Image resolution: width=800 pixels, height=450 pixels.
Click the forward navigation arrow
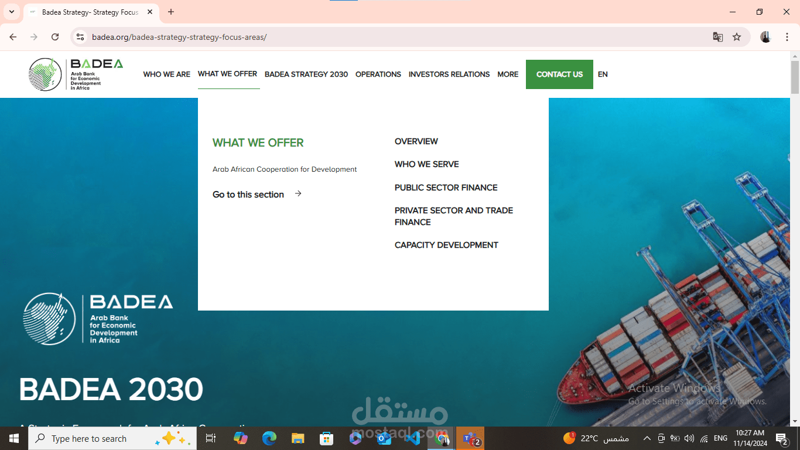click(x=34, y=37)
